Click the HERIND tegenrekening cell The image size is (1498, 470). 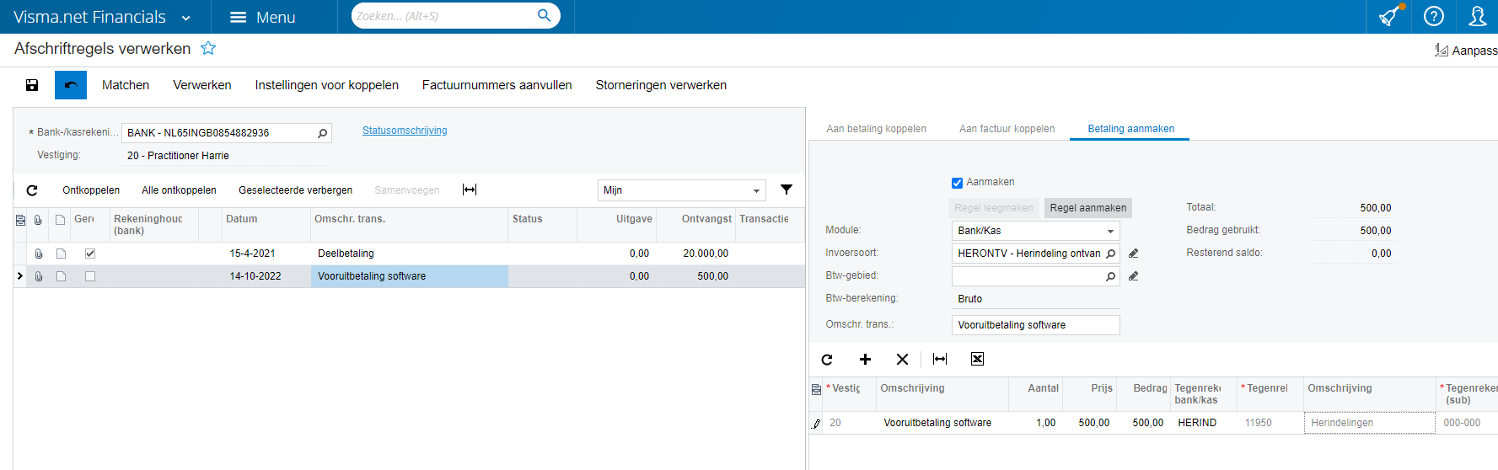pos(1204,423)
